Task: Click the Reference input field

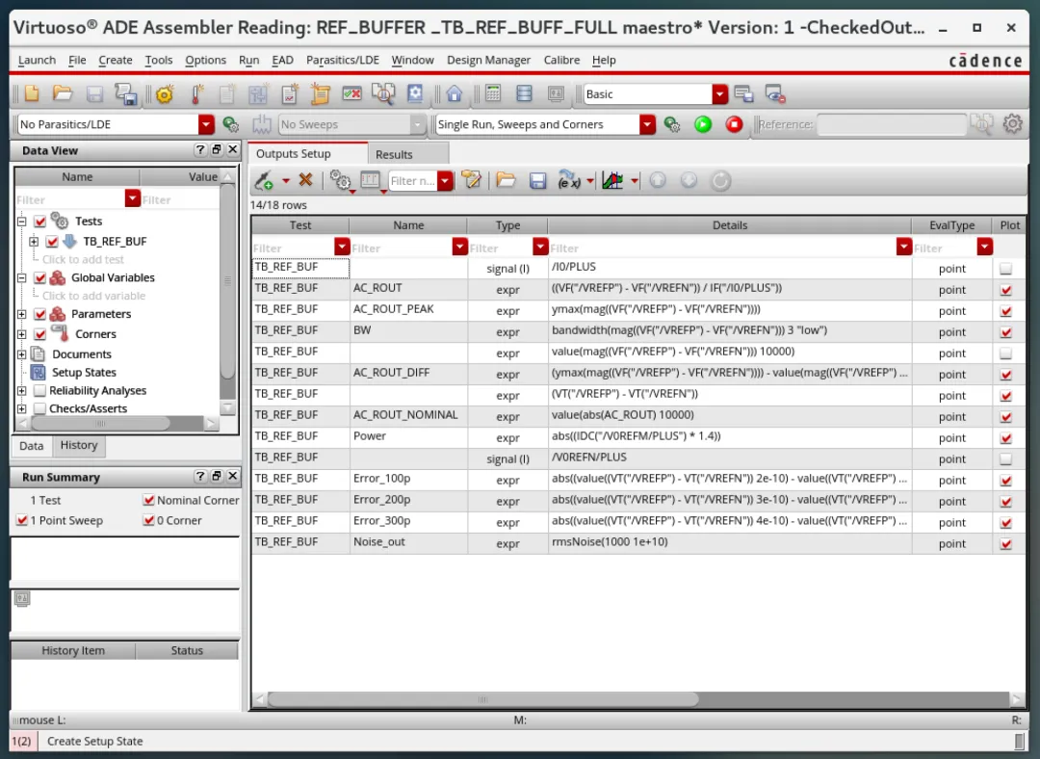Action: pyautogui.click(x=892, y=124)
